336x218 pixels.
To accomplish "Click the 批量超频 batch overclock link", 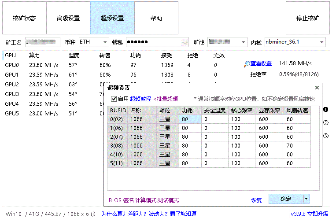I will [x=166, y=99].
